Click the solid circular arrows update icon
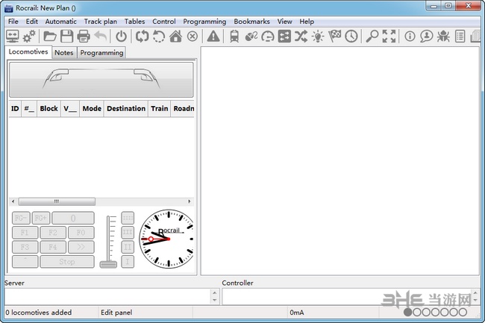 tap(142, 36)
